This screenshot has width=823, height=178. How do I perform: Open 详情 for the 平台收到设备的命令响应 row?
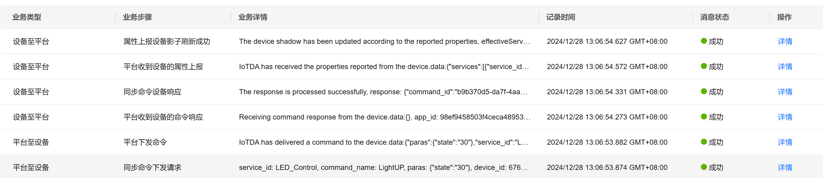785,117
